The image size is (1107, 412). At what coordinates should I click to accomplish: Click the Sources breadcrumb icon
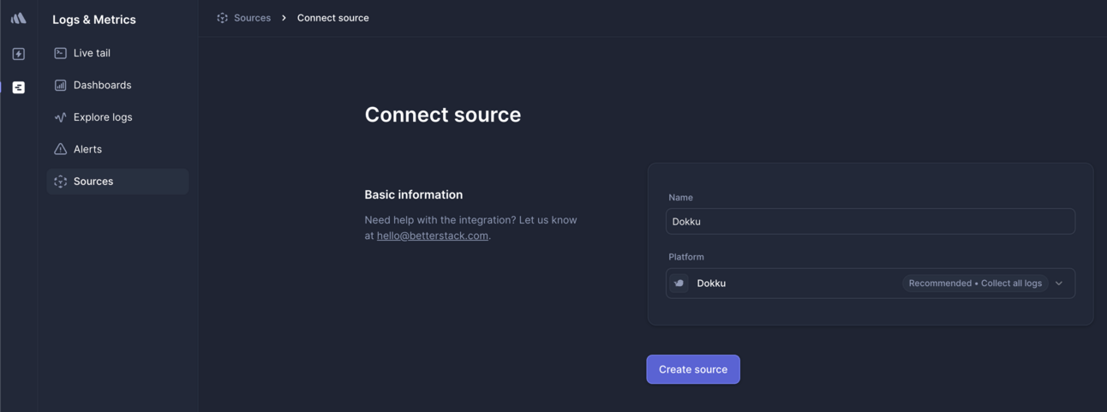click(222, 18)
